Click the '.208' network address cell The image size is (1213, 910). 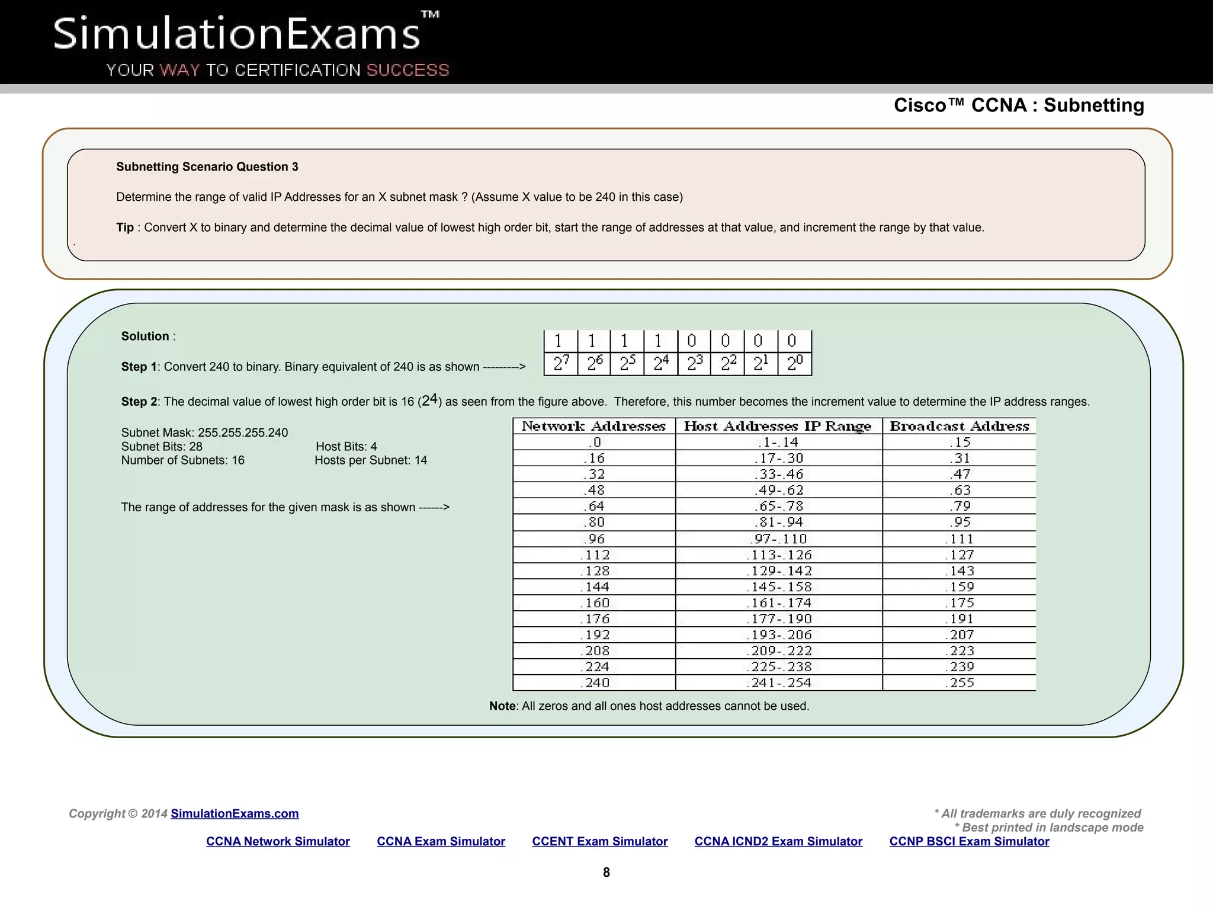[x=594, y=651]
